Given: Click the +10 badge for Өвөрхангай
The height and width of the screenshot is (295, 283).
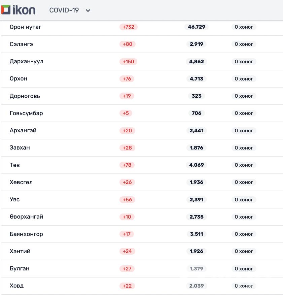Looking at the screenshot, I should point(127,217).
